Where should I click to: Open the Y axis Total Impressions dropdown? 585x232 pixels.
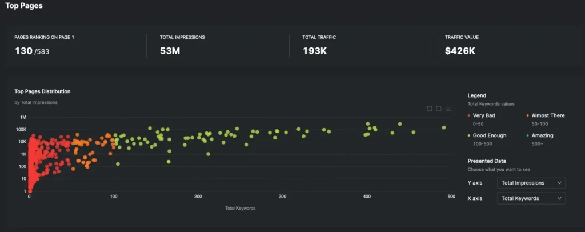tap(532, 183)
